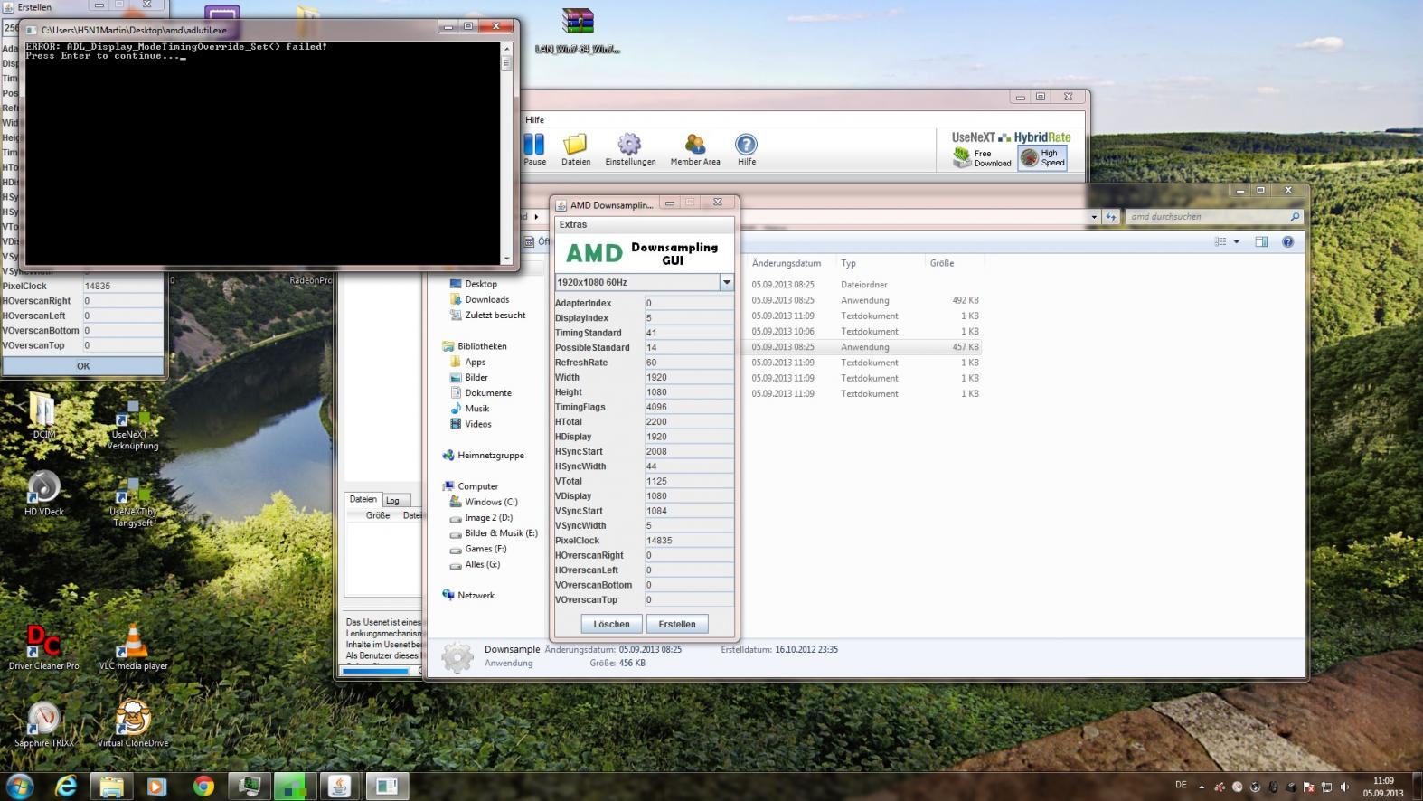Screen dimensions: 1423x801
Task: Click the Explorer help icon
Action: [x=1287, y=241]
